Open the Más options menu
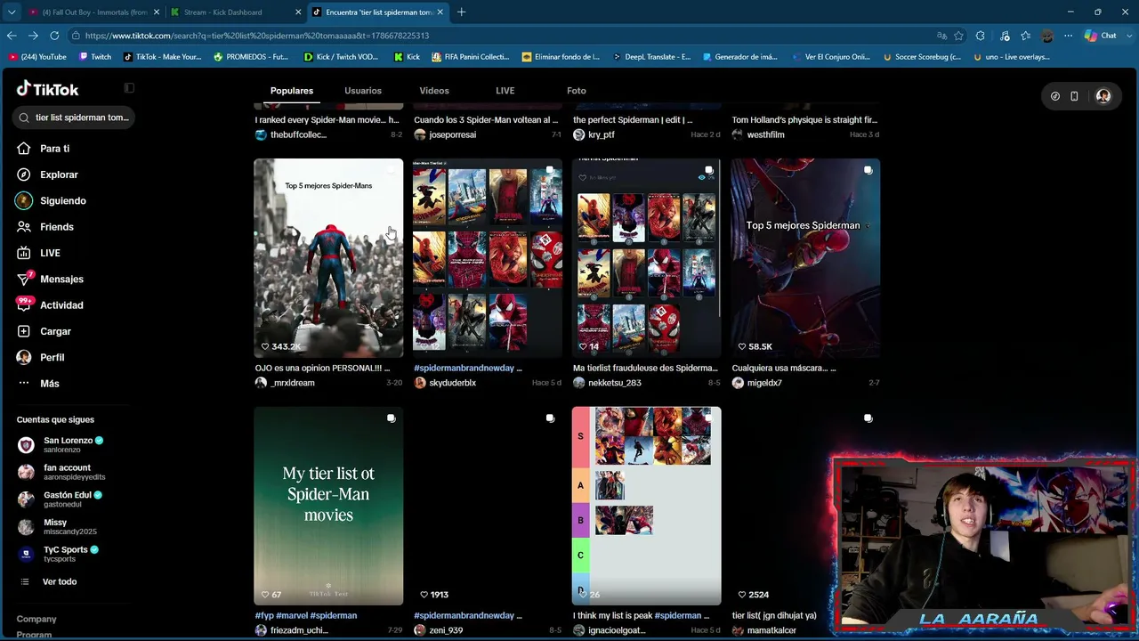The image size is (1139, 641). 49,384
